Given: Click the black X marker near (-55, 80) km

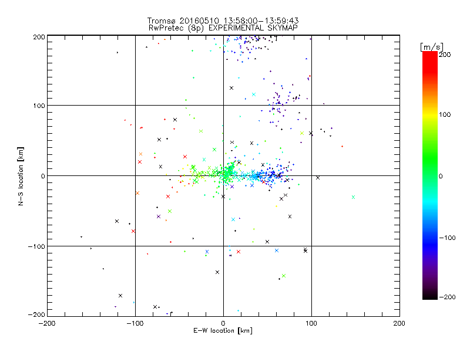Looking at the screenshot, I should click(x=175, y=120).
